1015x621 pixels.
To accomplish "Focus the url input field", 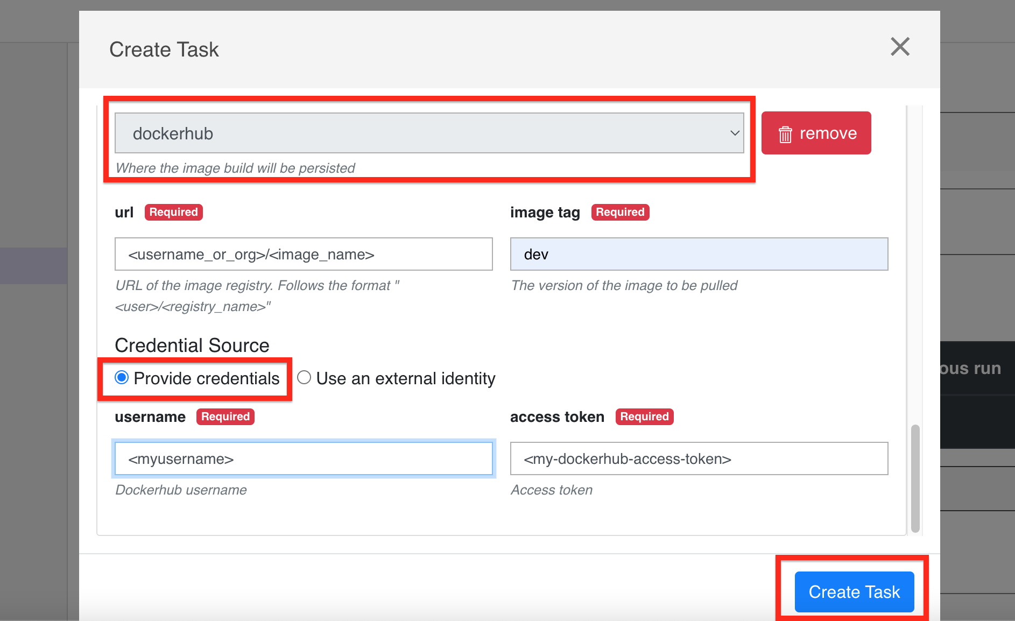I will 304,254.
